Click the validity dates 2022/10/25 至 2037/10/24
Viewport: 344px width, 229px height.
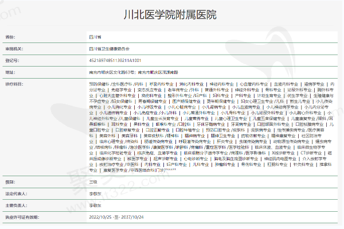(116, 217)
